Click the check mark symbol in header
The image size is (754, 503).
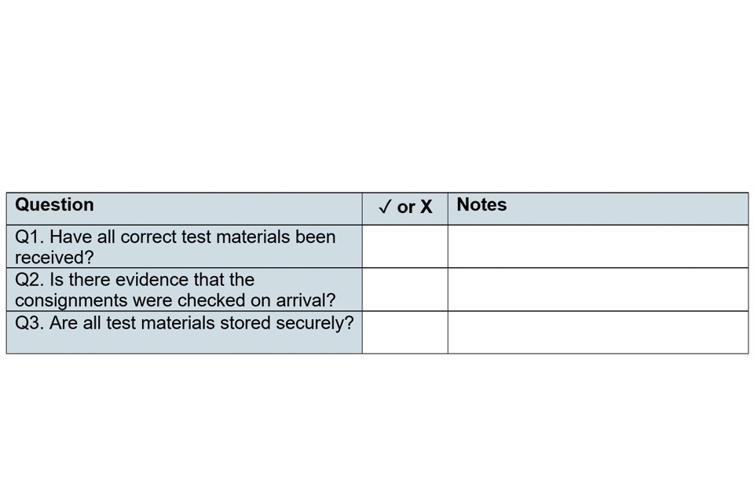(385, 207)
